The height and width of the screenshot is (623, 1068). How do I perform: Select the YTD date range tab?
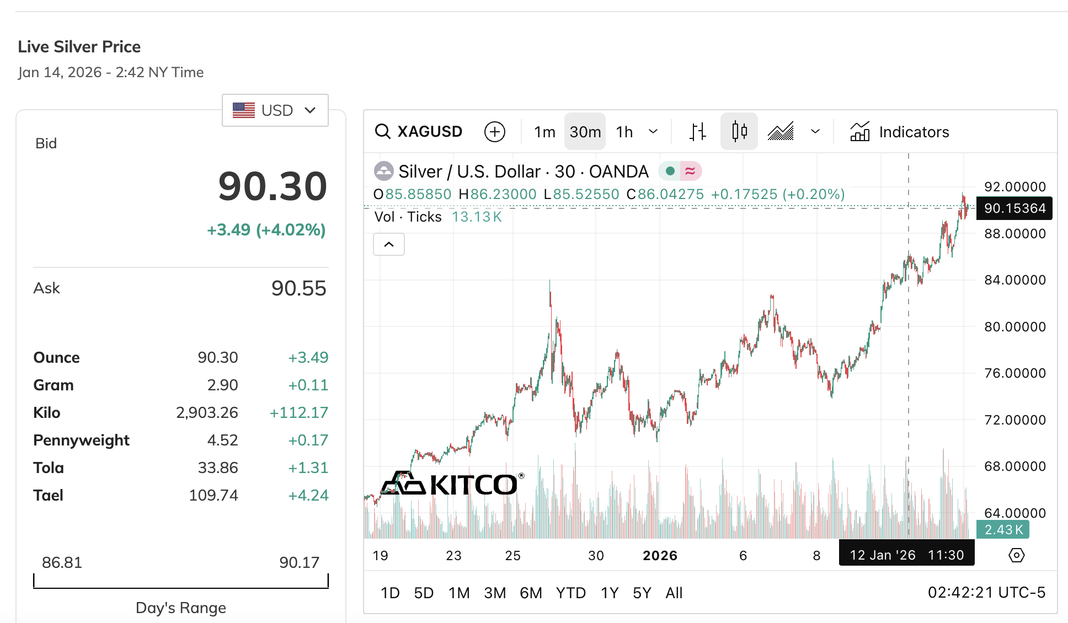(571, 593)
